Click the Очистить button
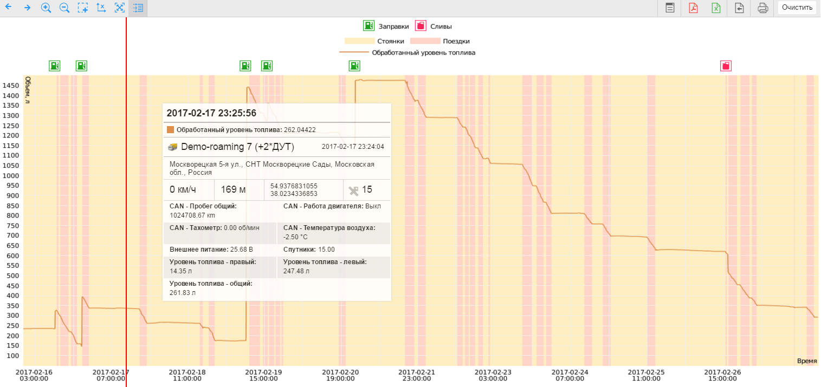821x387 pixels. click(797, 8)
